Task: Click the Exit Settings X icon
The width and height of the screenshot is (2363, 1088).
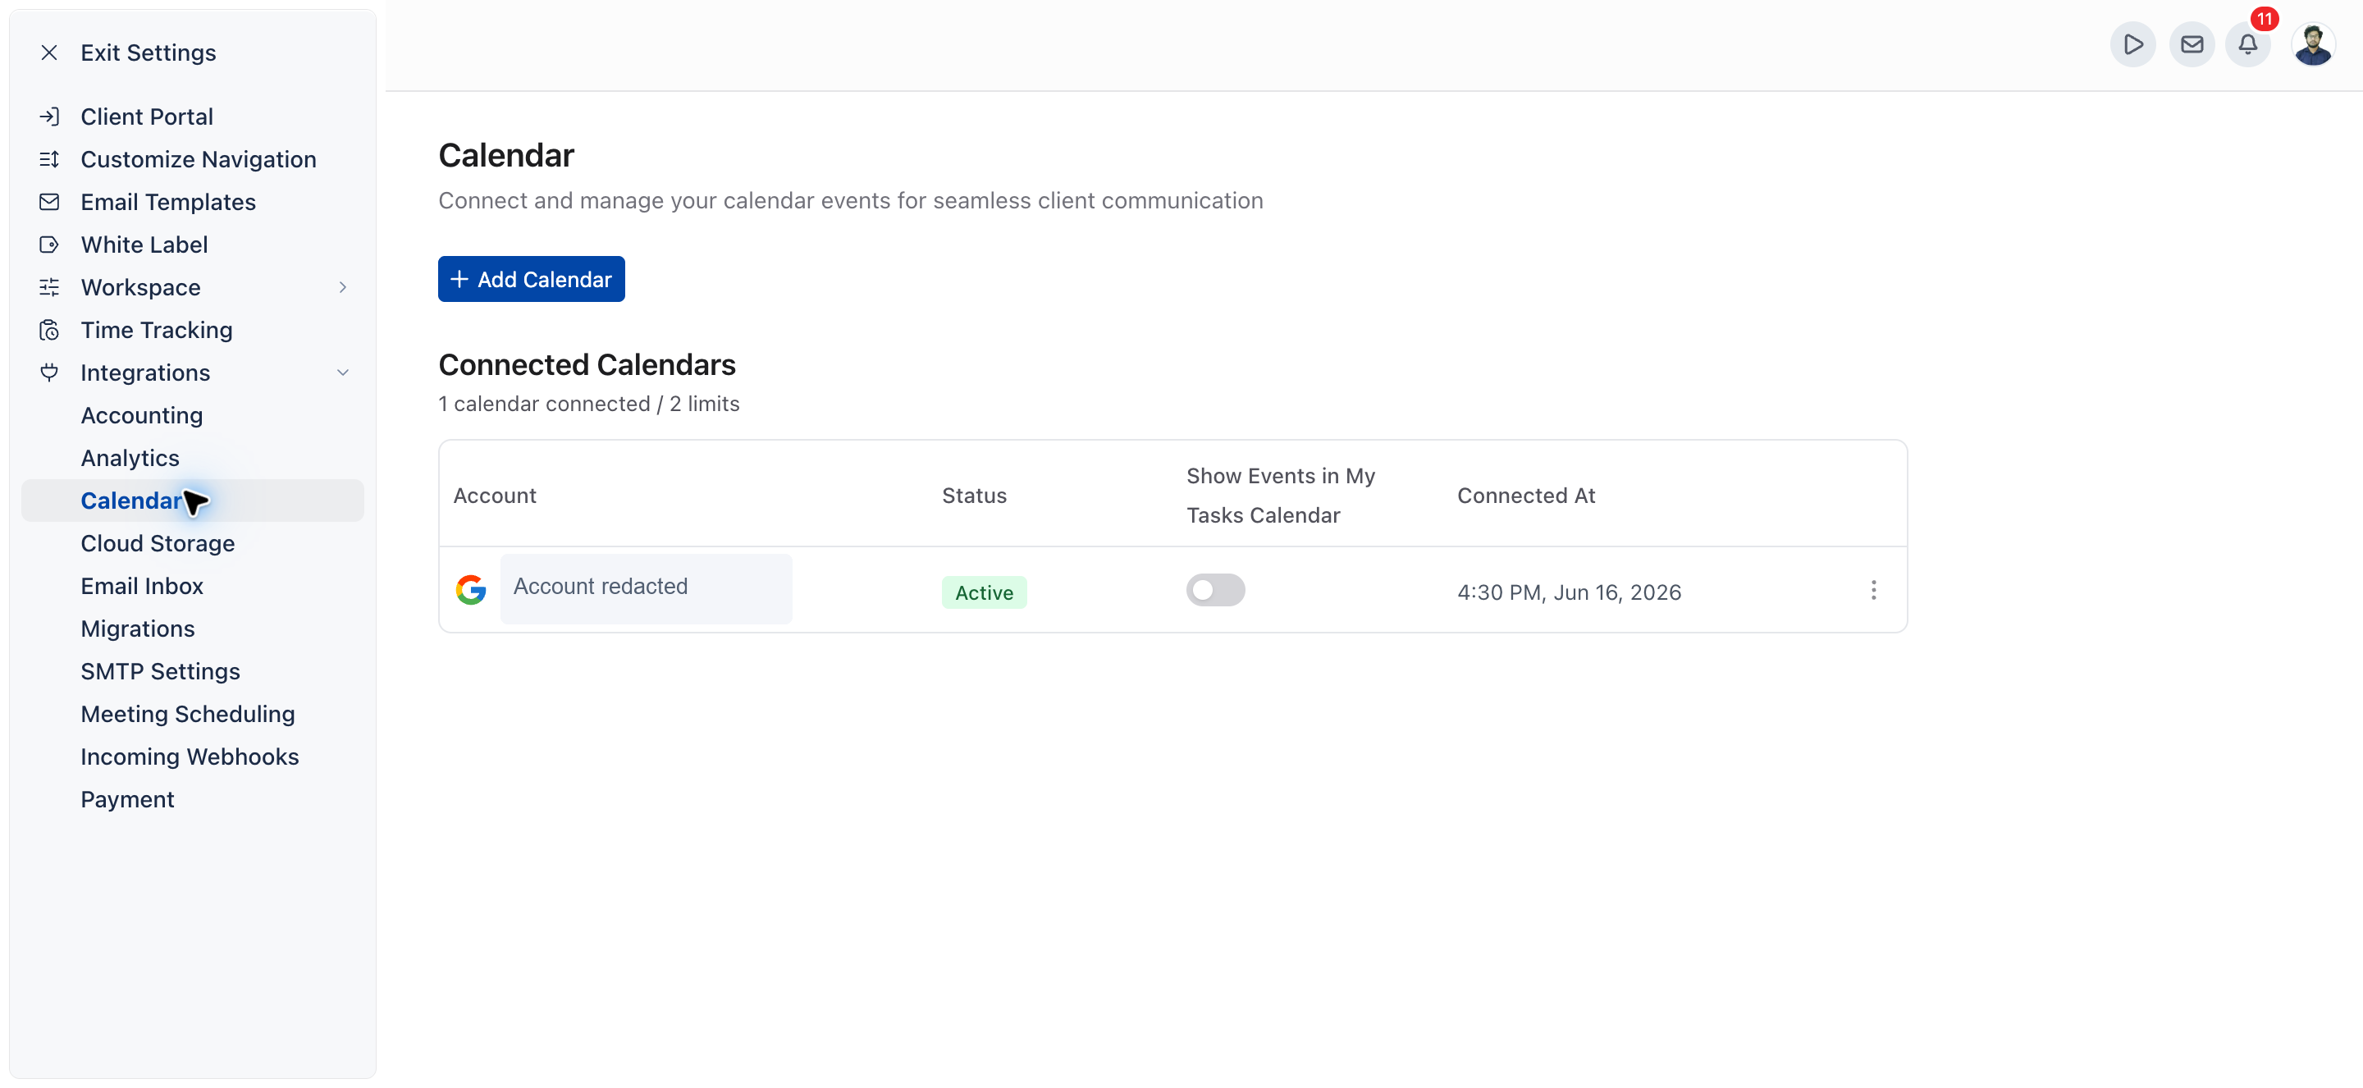Action: click(49, 53)
